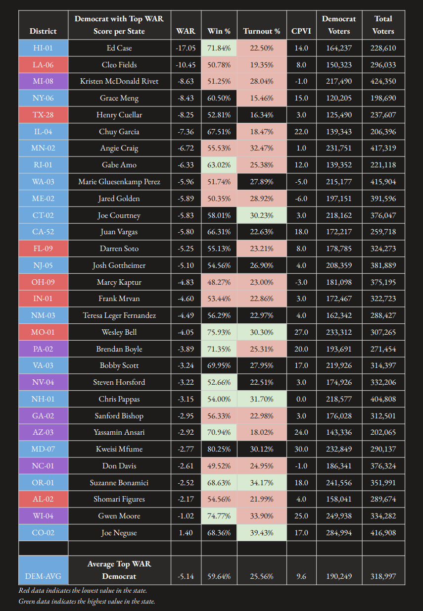The width and height of the screenshot is (423, 611).
Task: Select the Democrat Voters column header
Action: coord(339,25)
